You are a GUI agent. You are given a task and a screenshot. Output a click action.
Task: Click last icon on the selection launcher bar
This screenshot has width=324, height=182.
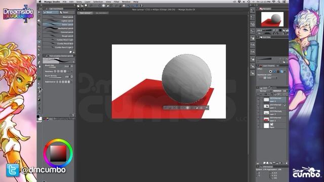(207, 108)
